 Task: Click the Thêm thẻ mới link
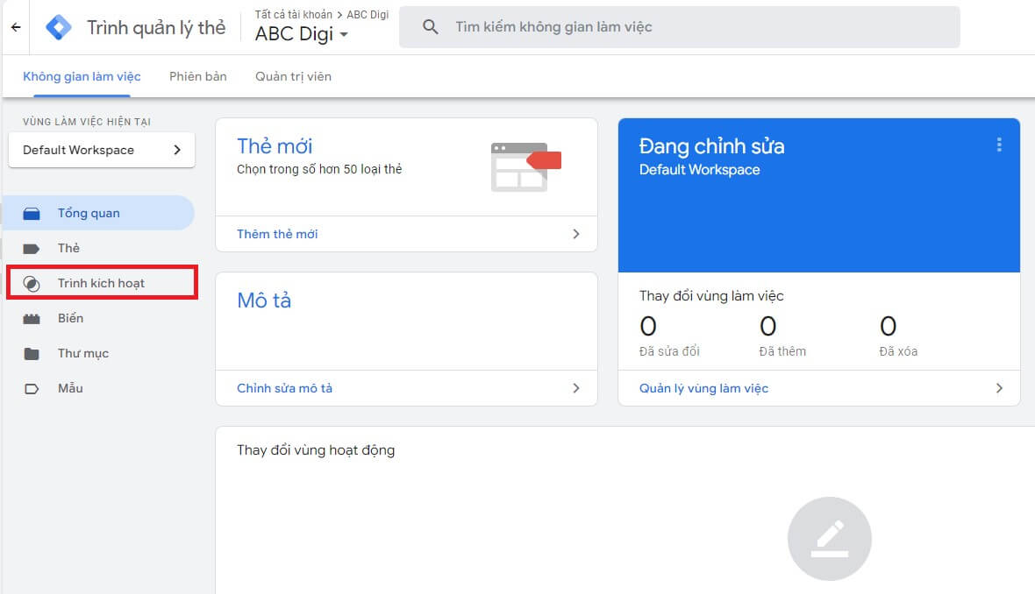[278, 234]
